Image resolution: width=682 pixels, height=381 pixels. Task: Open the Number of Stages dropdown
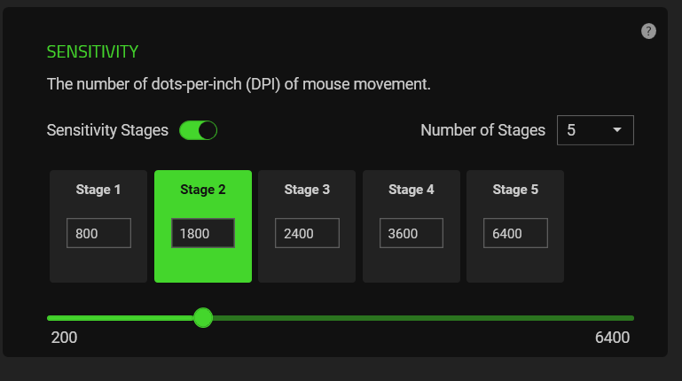tap(594, 130)
